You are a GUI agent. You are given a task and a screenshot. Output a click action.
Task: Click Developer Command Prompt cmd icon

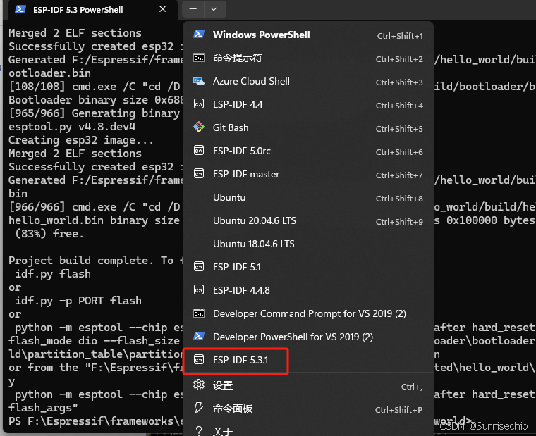tap(199, 313)
